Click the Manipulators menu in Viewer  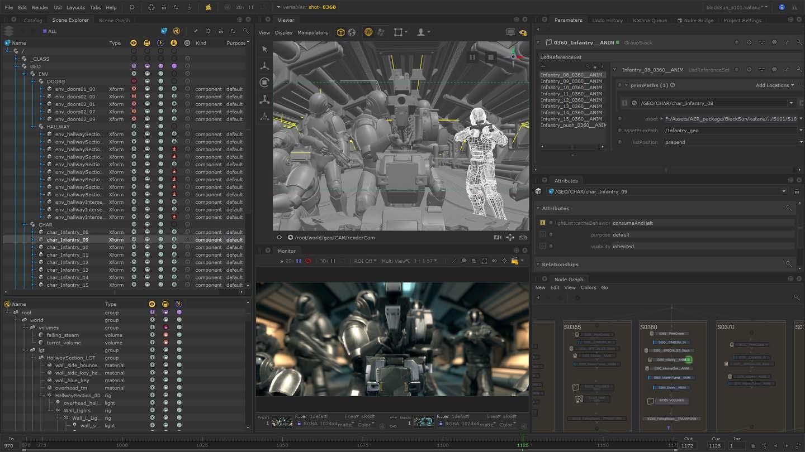tap(312, 32)
